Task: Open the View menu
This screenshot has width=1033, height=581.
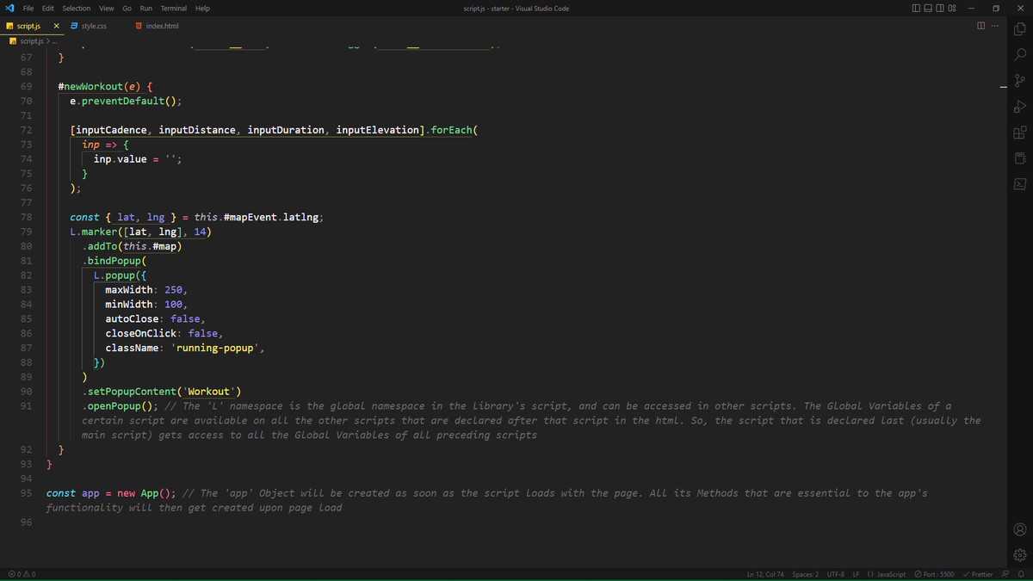Action: [106, 9]
